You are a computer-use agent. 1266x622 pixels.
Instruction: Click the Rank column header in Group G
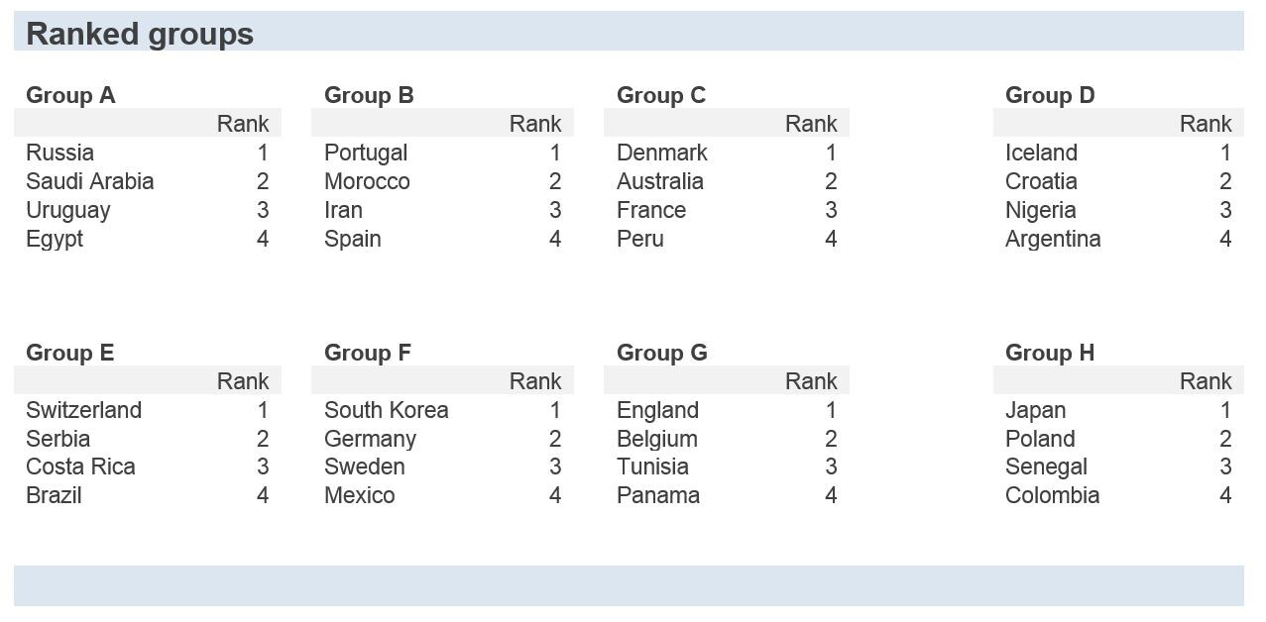tap(811, 381)
